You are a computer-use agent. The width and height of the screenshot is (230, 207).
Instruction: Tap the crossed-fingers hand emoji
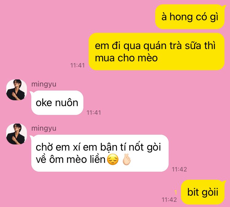[x=127, y=159]
